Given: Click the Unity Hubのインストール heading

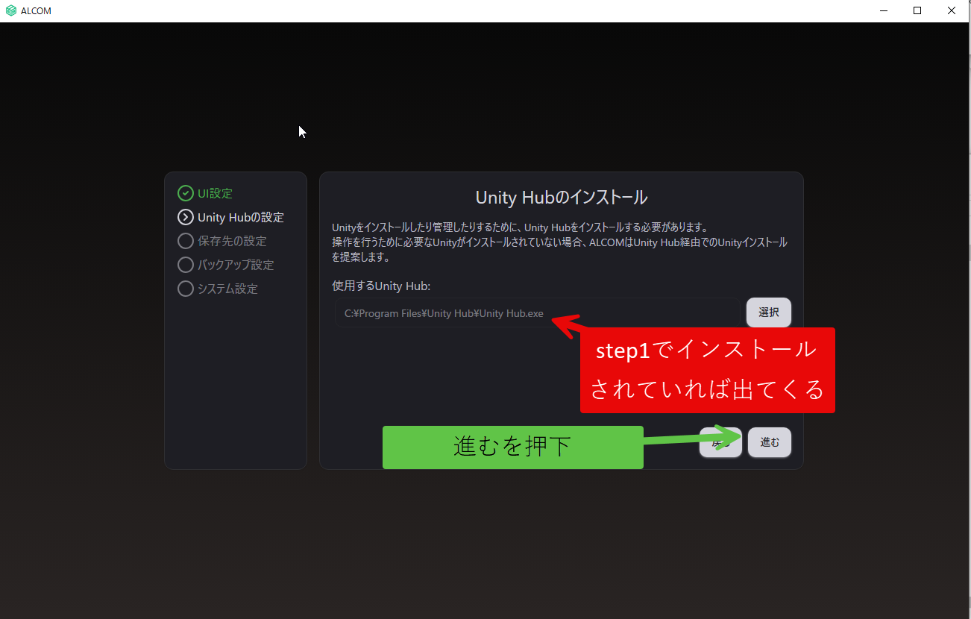Looking at the screenshot, I should (x=562, y=198).
